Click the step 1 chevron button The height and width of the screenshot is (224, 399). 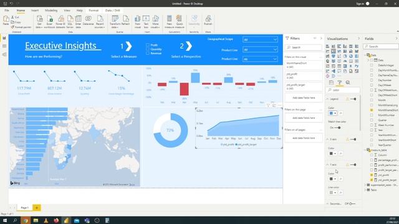tap(129, 46)
